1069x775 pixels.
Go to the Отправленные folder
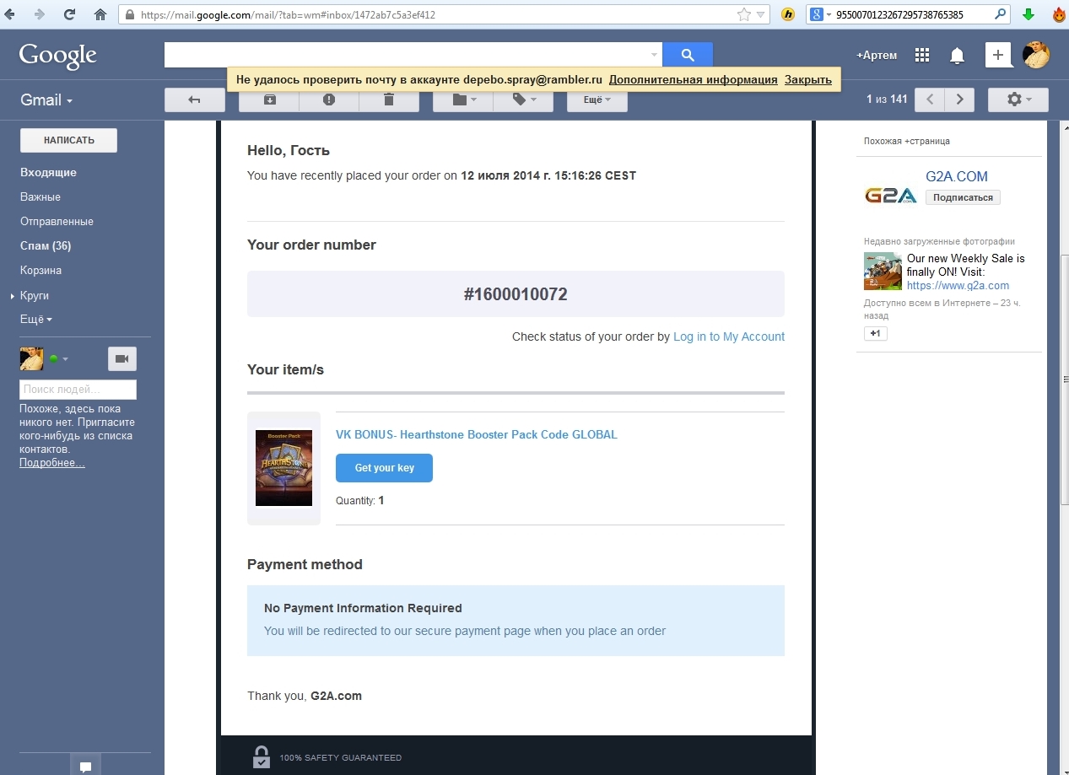57,222
